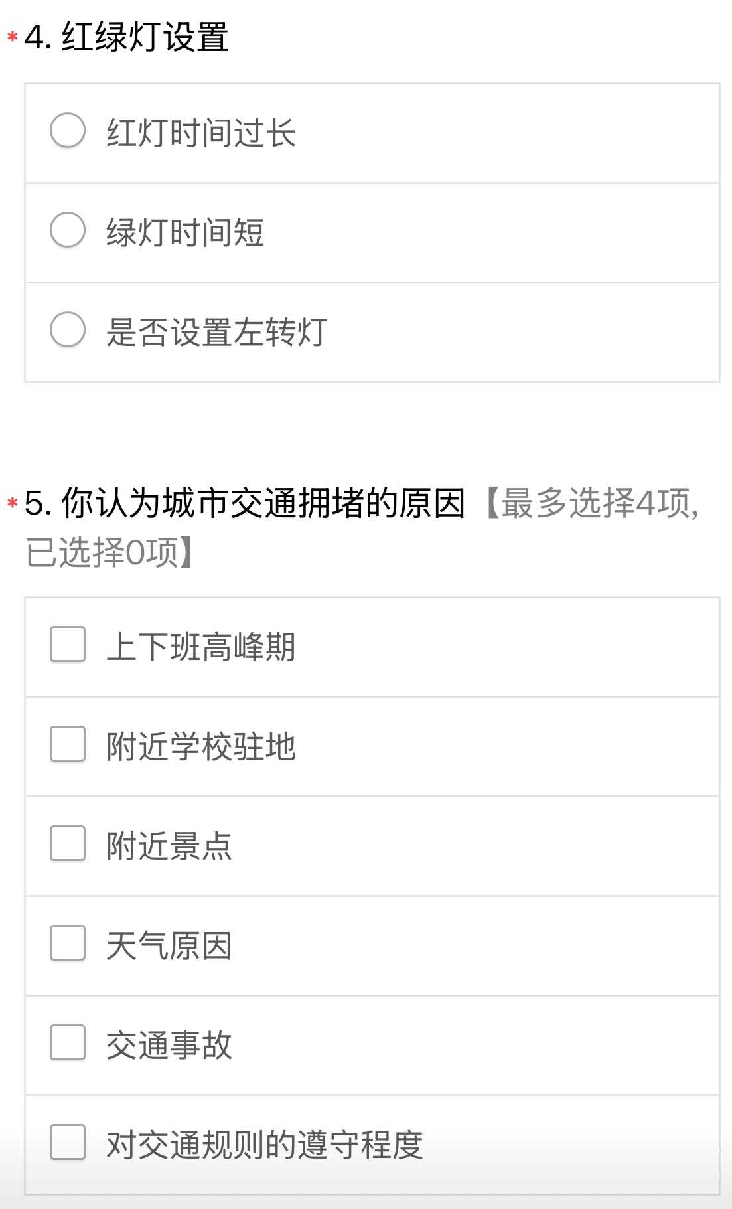Pick the 是否设置左转灯 radio circle
This screenshot has width=732, height=1209.
[x=68, y=329]
